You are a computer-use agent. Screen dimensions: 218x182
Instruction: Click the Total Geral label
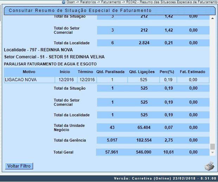coord(63,152)
